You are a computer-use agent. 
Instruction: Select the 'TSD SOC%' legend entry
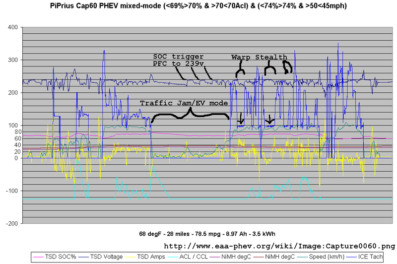60,257
